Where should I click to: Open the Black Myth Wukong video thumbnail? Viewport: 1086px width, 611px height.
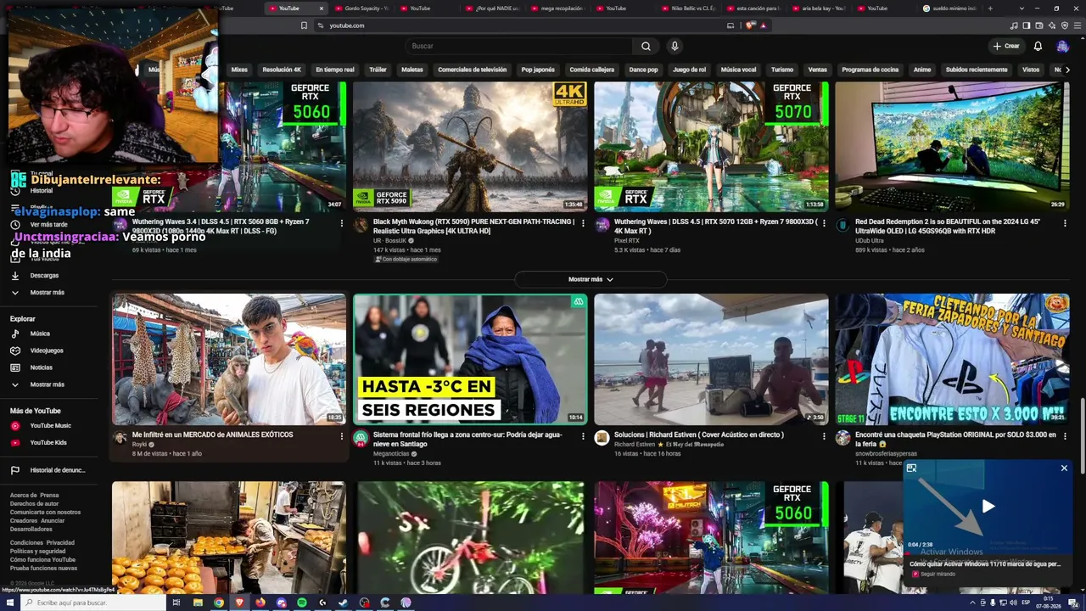coord(470,146)
